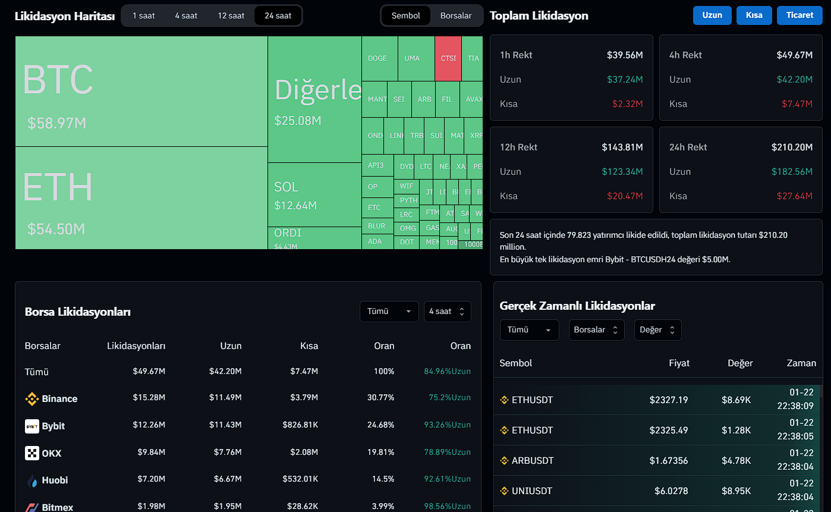Image resolution: width=831 pixels, height=512 pixels.
Task: Click the exchange icon beside first ETHUSDT row
Action: pos(505,400)
